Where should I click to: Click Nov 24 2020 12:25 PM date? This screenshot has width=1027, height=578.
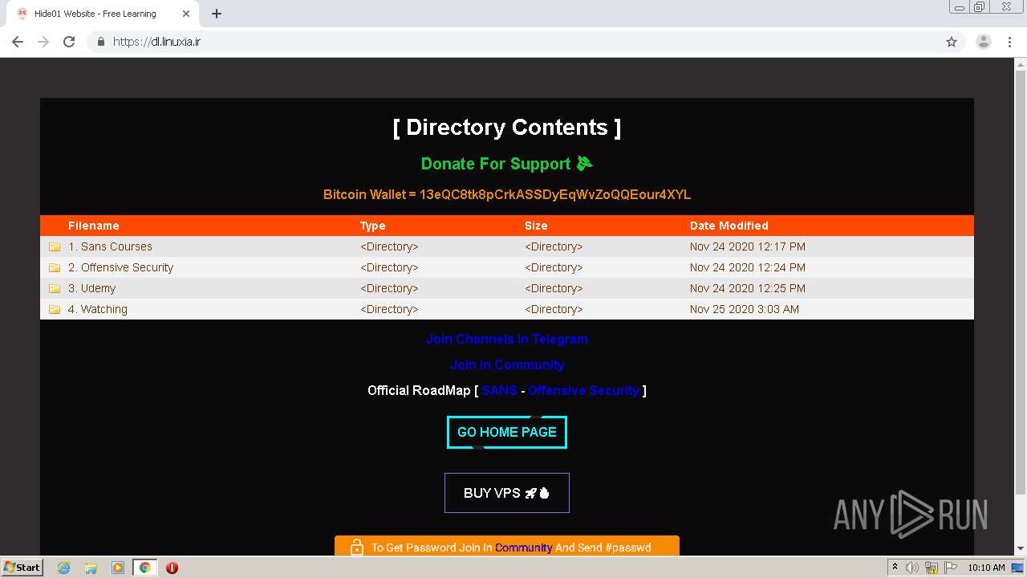(x=747, y=288)
